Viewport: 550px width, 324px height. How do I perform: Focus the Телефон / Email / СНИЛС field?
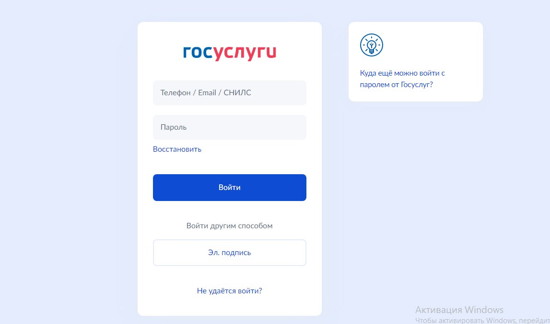click(x=229, y=93)
